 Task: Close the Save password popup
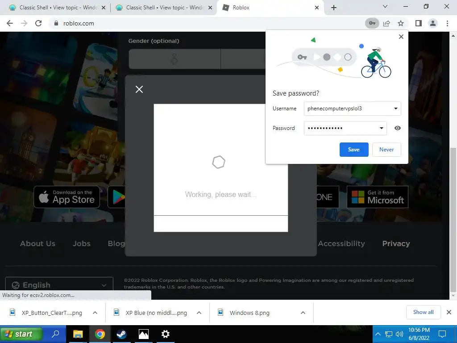coord(401,37)
